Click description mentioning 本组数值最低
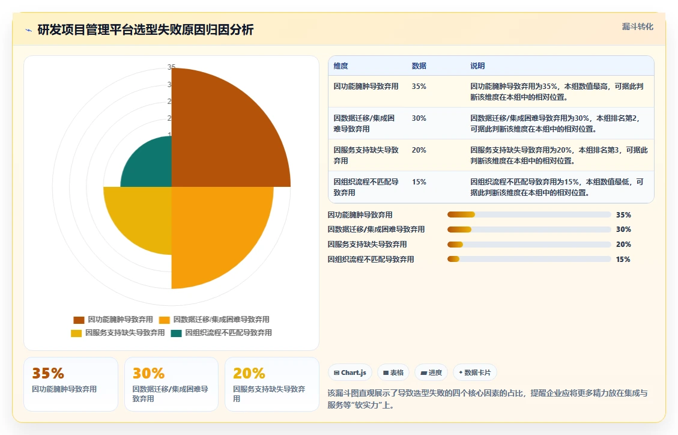The image size is (678, 435). click(557, 187)
